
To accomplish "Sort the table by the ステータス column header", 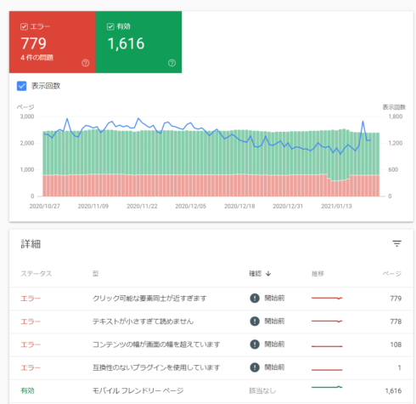I will (x=37, y=274).
